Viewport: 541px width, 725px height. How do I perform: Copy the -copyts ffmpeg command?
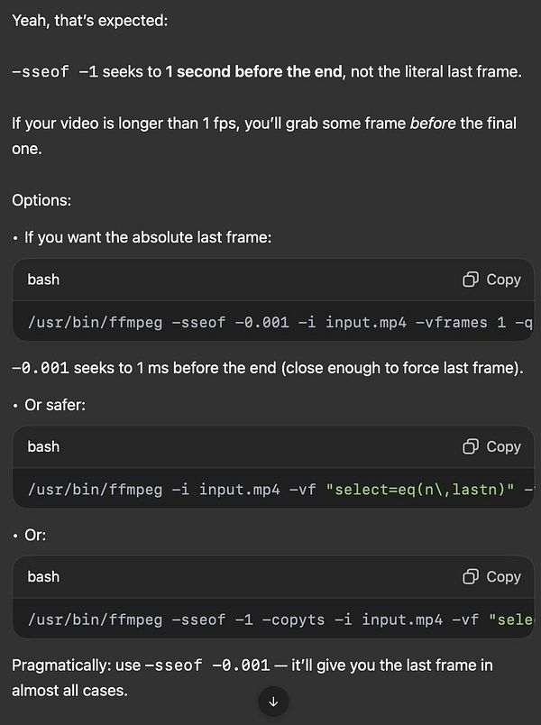(491, 577)
